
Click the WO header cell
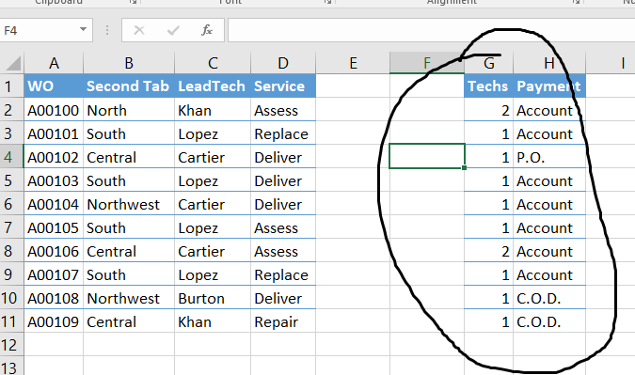click(54, 86)
